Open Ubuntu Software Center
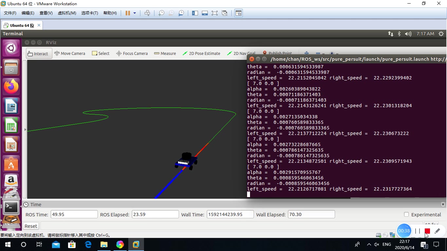The image size is (447, 251). (11, 164)
